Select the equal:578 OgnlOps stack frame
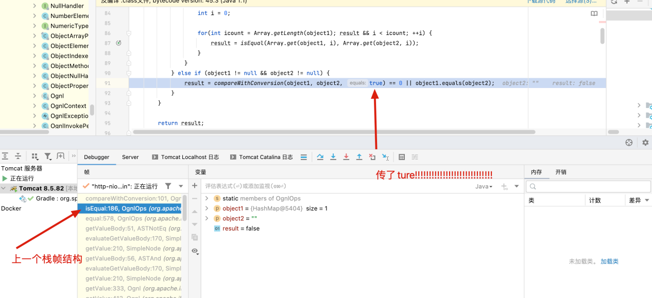652x298 pixels. (132, 218)
